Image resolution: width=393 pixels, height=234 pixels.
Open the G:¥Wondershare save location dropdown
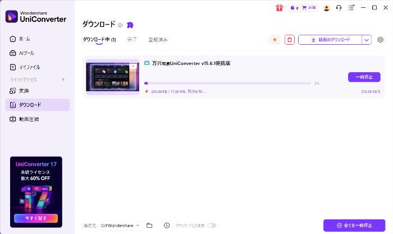click(x=121, y=226)
